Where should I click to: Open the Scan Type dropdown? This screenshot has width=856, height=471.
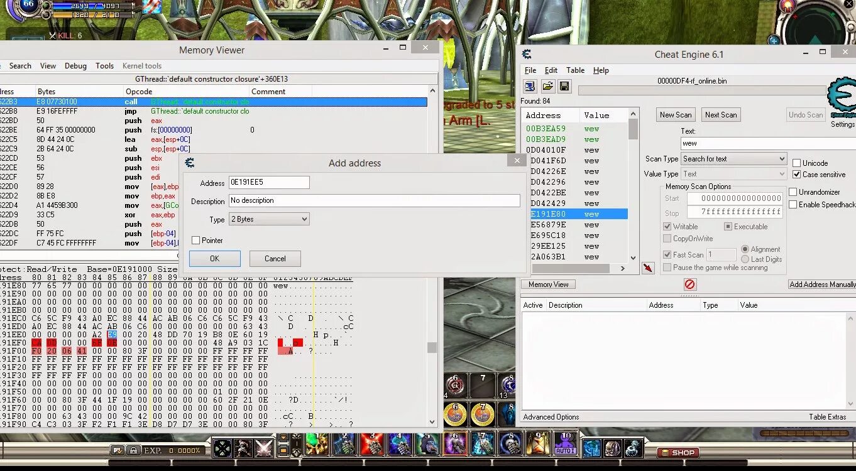(733, 159)
